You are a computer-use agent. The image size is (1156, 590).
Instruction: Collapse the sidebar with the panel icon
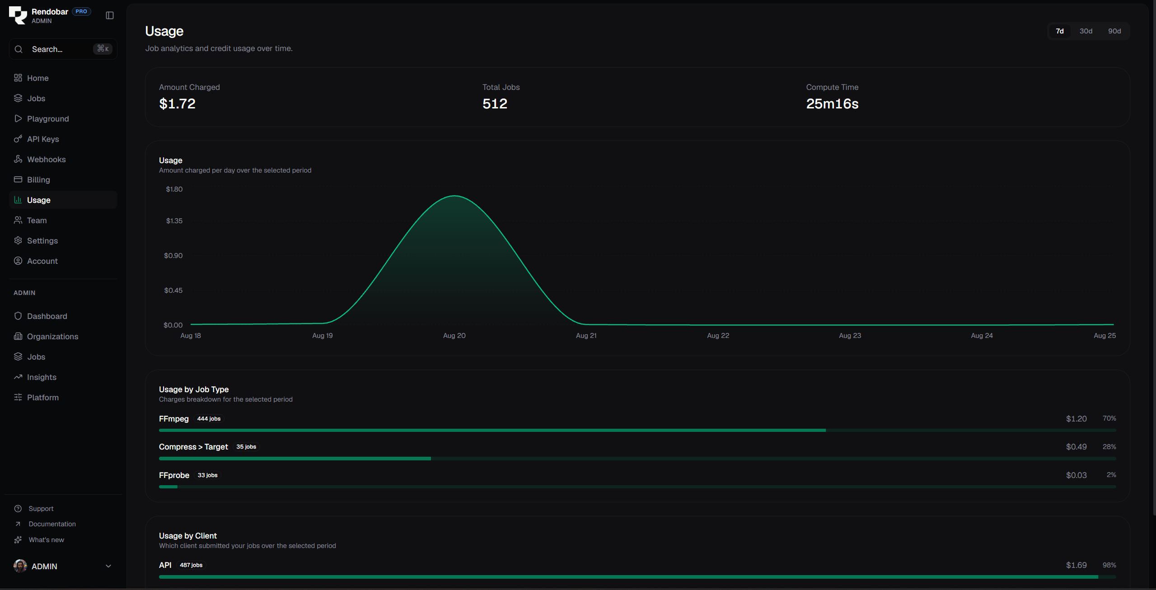pos(110,15)
